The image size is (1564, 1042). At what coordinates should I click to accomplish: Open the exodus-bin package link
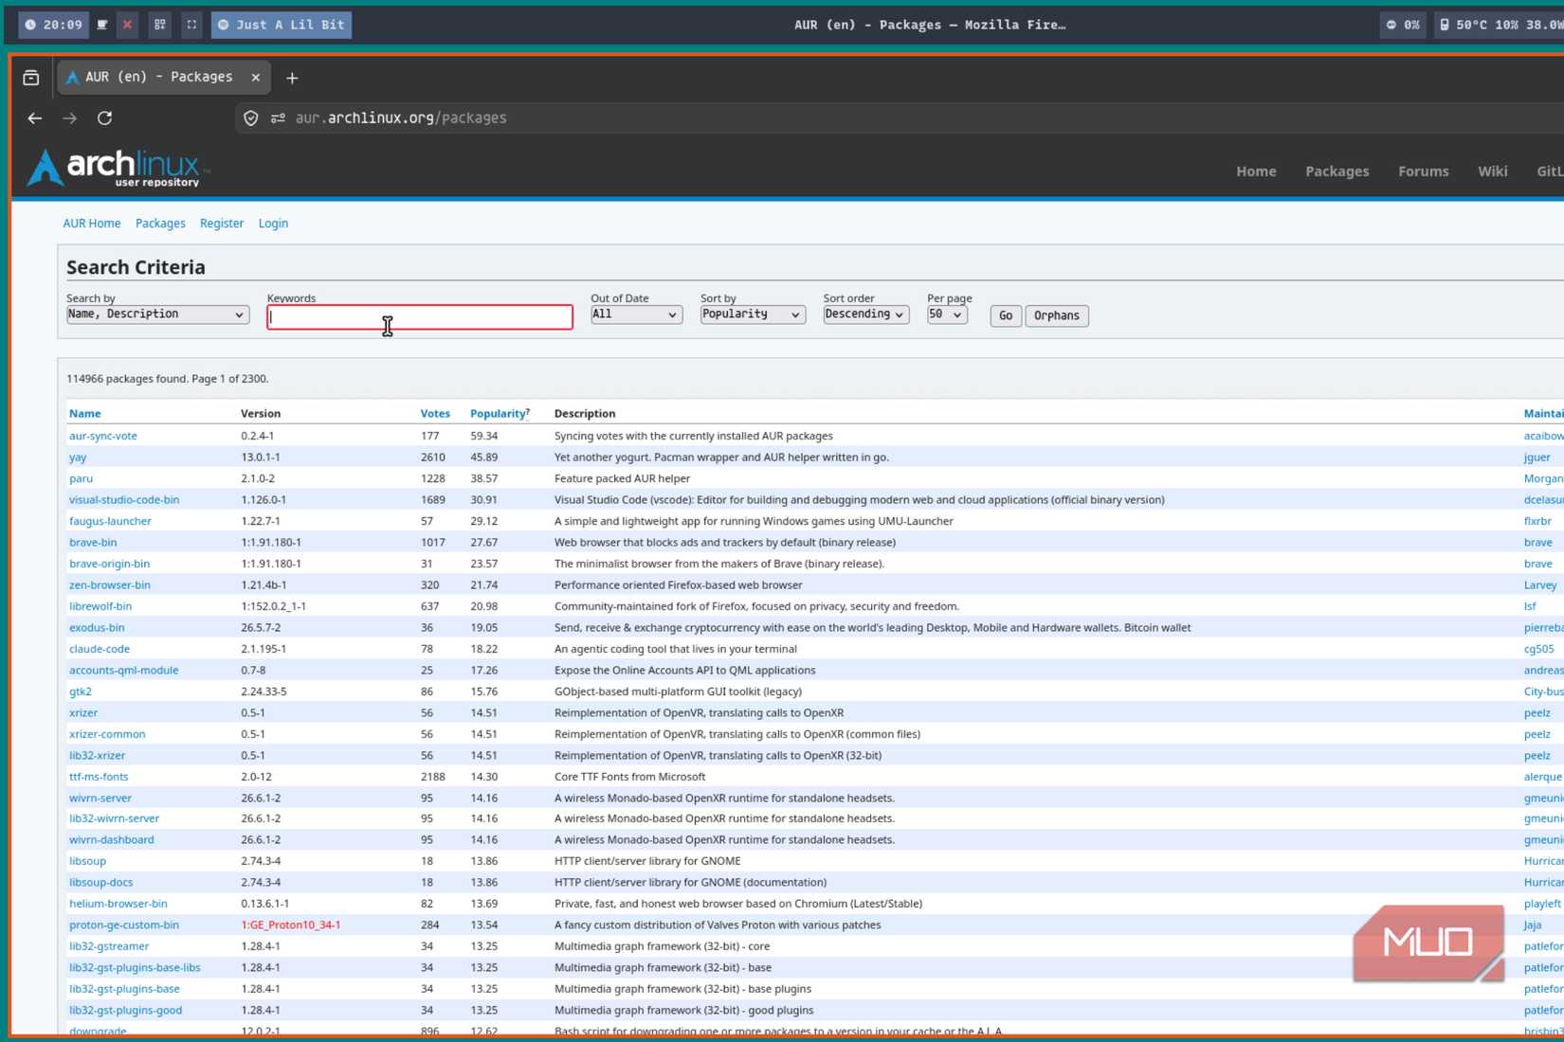click(x=97, y=628)
